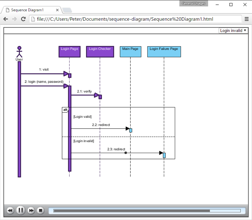Viewport: 252px width, 220px height.
Task: Click '2: login (name, password)' message label
Action: [44, 82]
